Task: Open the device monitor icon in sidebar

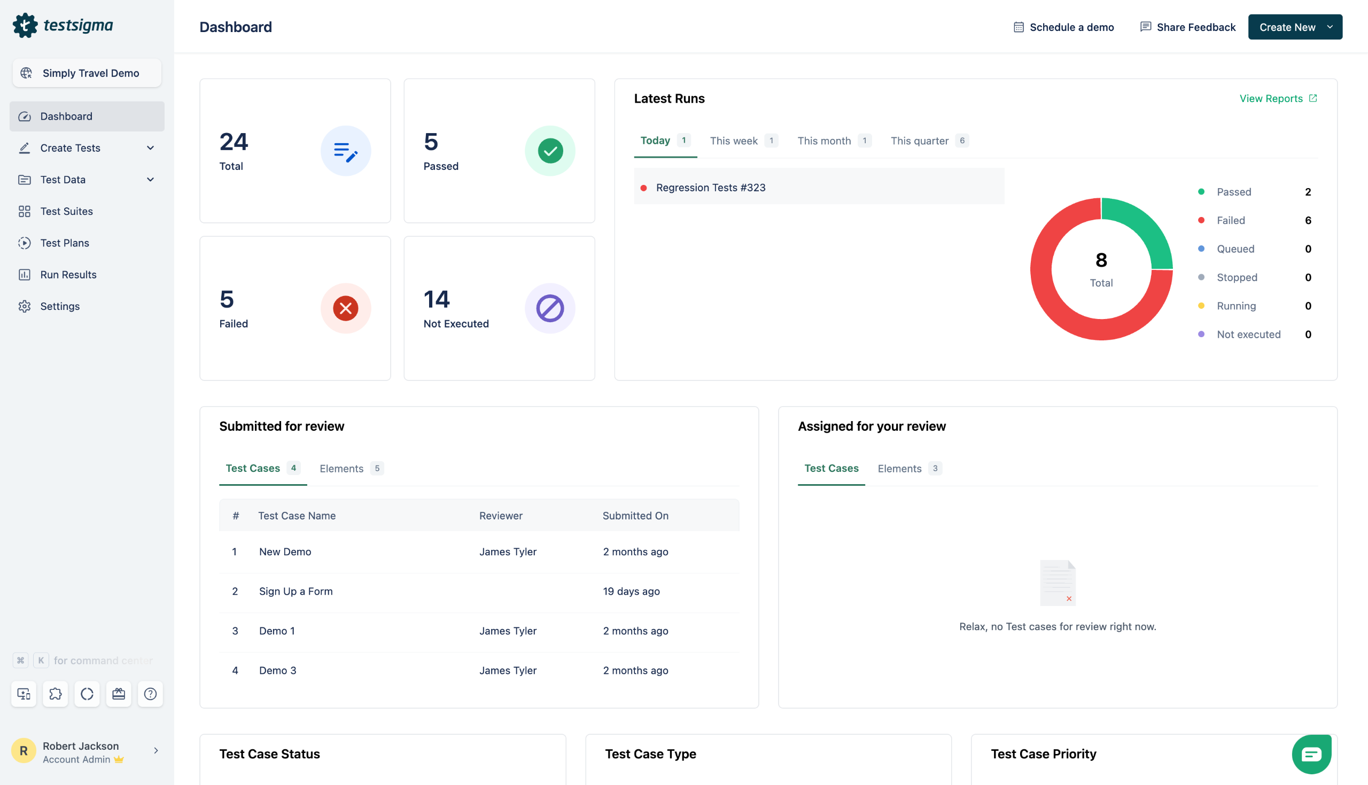Action: (24, 694)
